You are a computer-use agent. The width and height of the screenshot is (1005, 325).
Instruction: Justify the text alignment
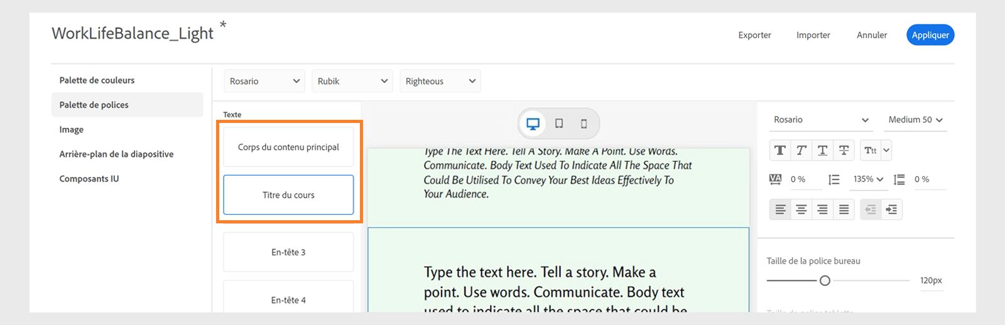[x=844, y=210]
